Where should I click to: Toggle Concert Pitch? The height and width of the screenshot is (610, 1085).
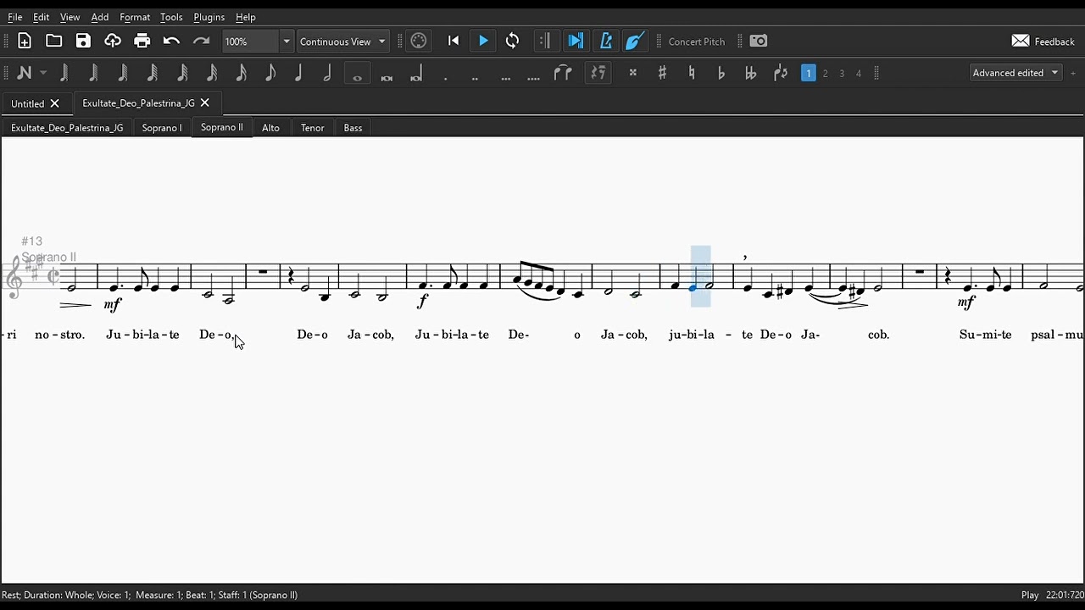[697, 42]
